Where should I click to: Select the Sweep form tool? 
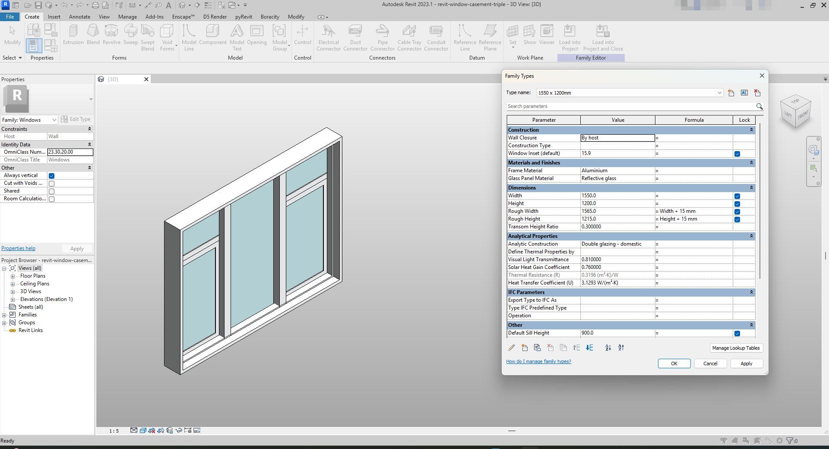[130, 35]
